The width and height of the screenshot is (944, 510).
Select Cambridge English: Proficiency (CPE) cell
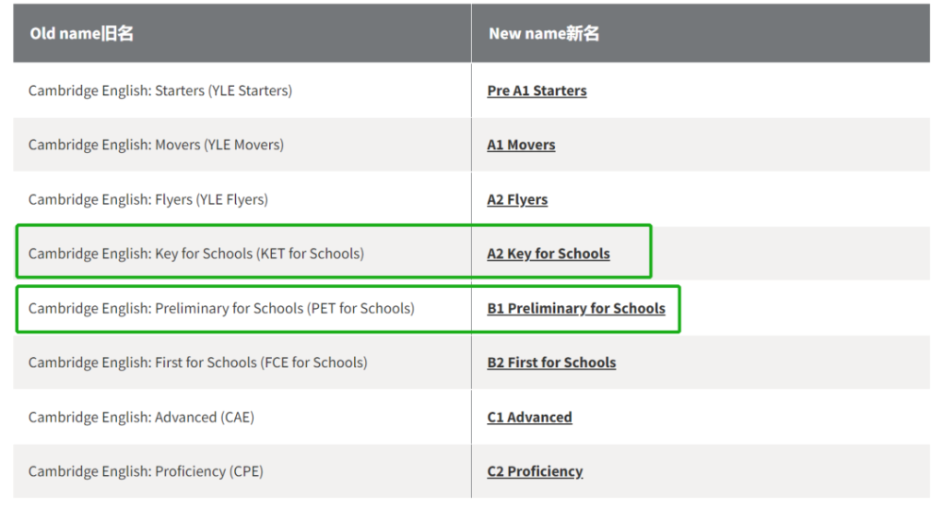[x=146, y=471]
